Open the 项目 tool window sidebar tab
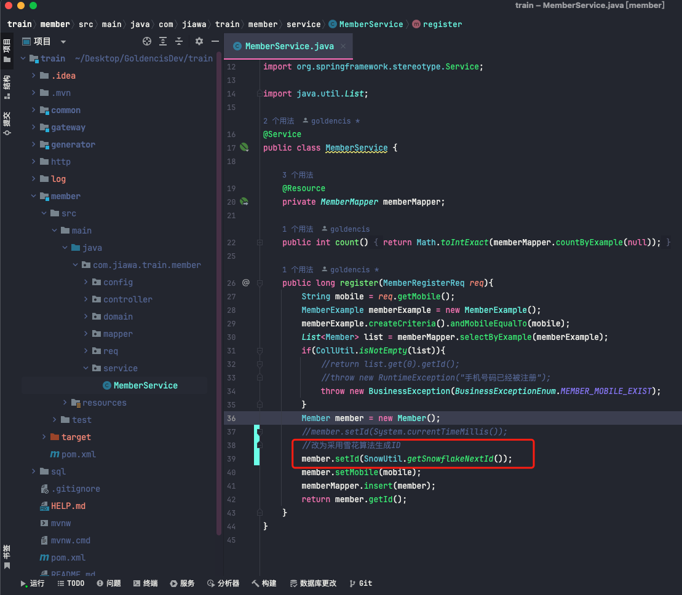The height and width of the screenshot is (595, 682). (7, 50)
